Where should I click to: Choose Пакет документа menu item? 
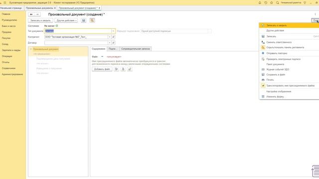(289, 64)
